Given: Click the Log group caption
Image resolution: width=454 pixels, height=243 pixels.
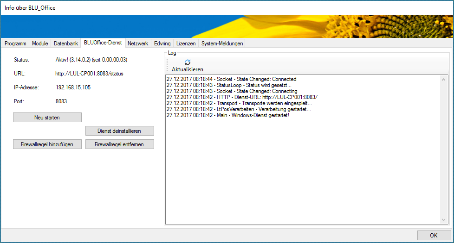Looking at the screenshot, I should pyautogui.click(x=172, y=53).
